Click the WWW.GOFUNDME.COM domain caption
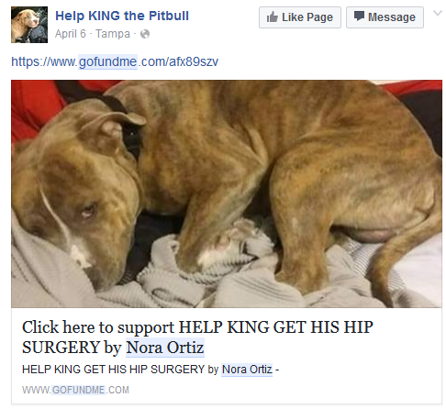This screenshot has width=446, height=409. (x=75, y=390)
